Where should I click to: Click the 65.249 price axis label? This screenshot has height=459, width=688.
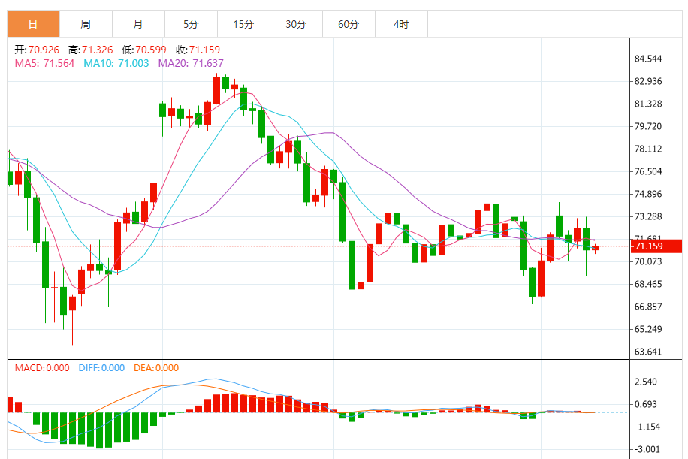[x=648, y=329]
